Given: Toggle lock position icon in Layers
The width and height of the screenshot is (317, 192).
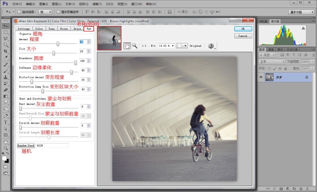Looking at the screenshot, I should click(x=280, y=69).
